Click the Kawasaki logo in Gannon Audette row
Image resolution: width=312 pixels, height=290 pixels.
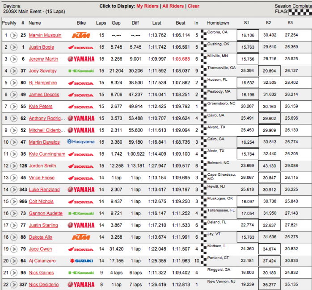coord(81,214)
